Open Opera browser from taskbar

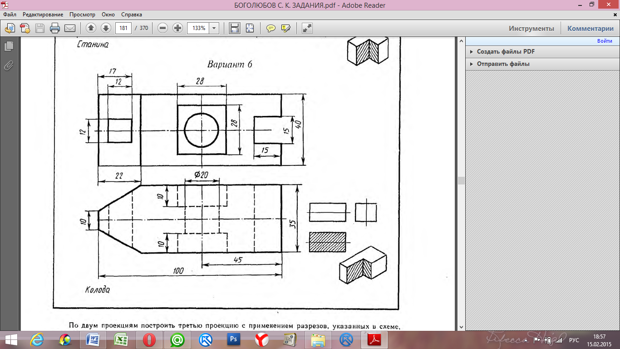coord(149,340)
